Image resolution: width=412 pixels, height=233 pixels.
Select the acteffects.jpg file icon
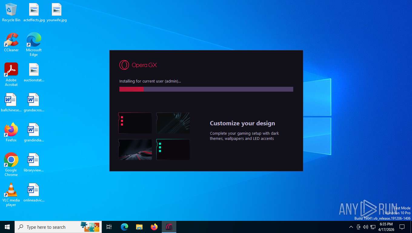(34, 13)
